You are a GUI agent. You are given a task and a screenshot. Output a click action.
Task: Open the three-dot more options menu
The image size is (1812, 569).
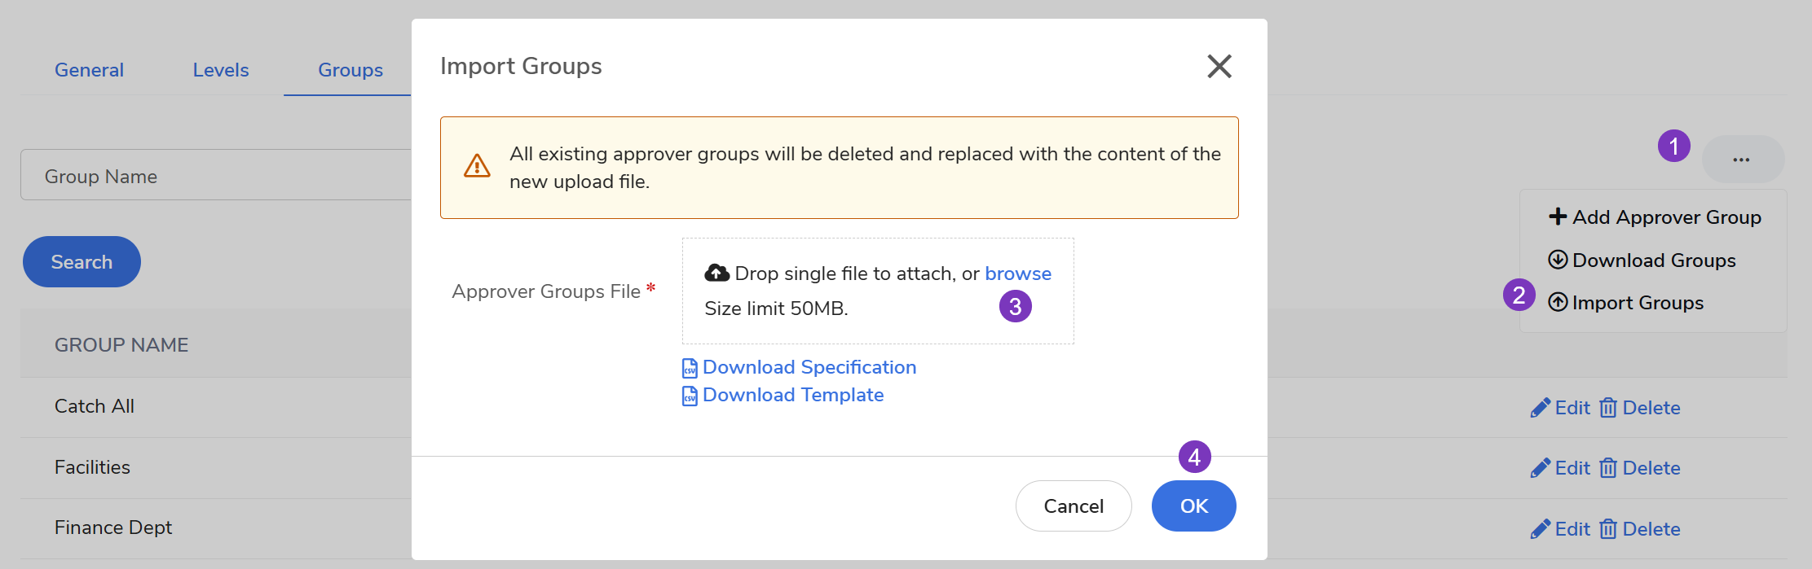(1742, 160)
